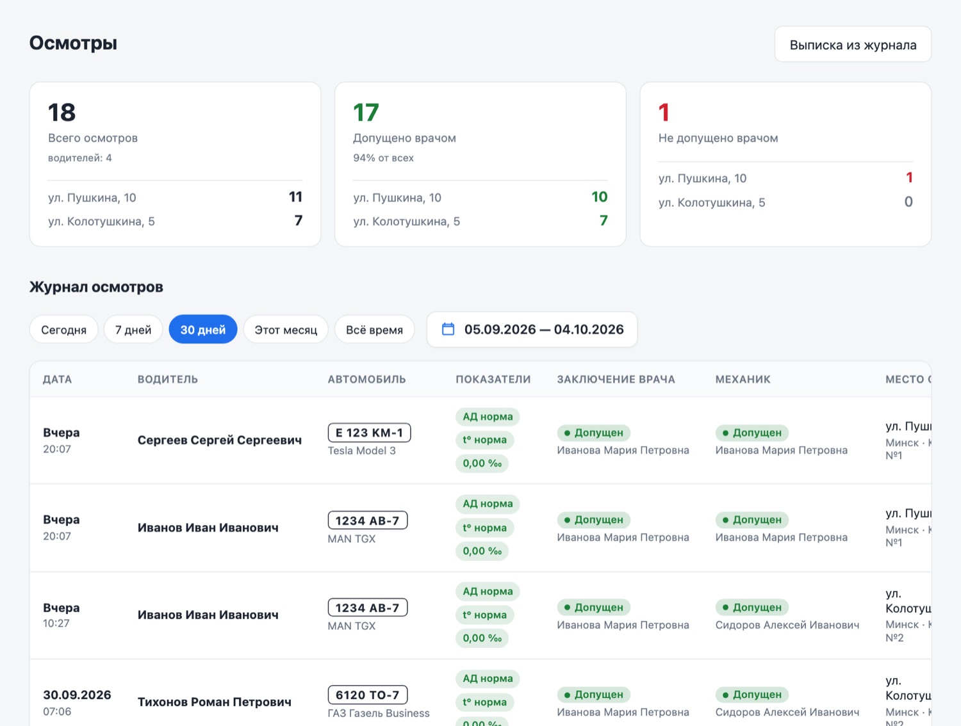Select the '30 дней' period filter

coord(203,330)
